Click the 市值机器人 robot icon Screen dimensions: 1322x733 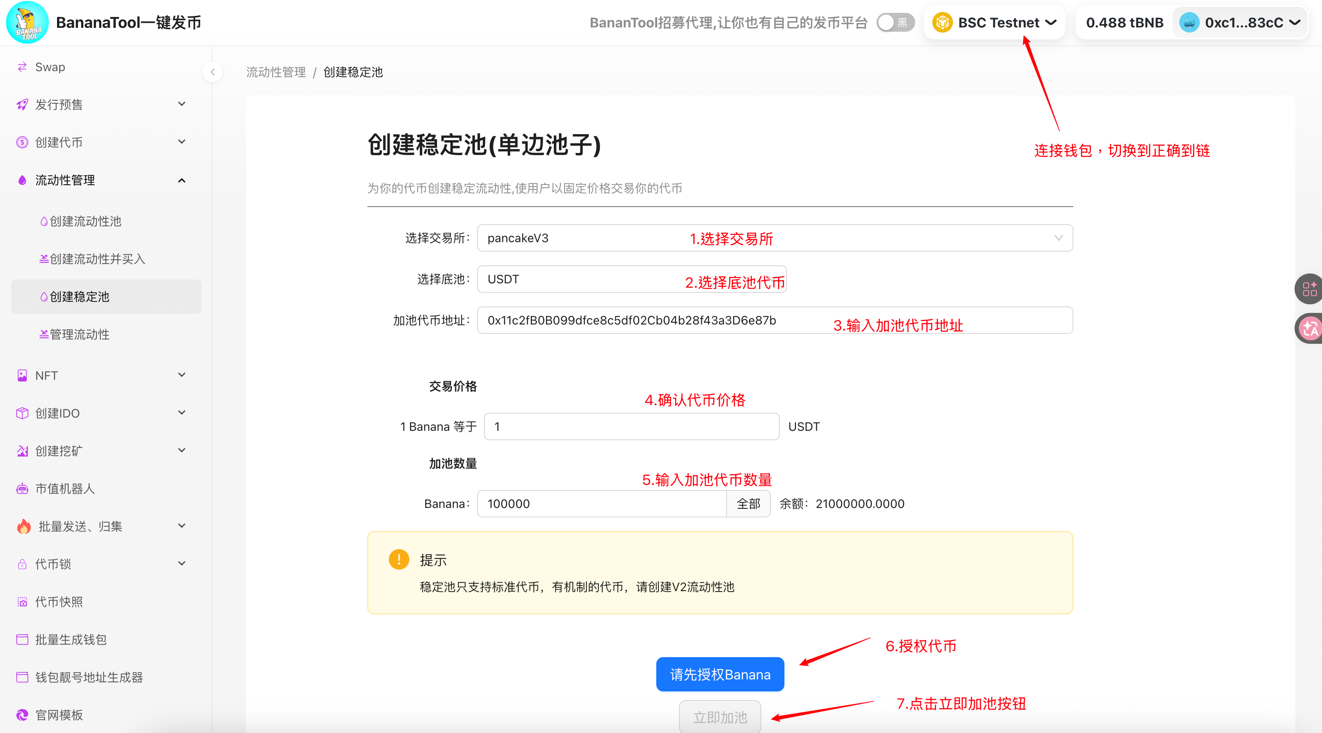coord(22,489)
